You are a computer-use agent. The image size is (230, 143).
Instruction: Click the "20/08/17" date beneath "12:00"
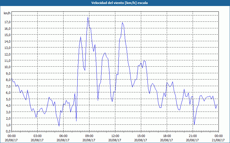click(x=115, y=140)
